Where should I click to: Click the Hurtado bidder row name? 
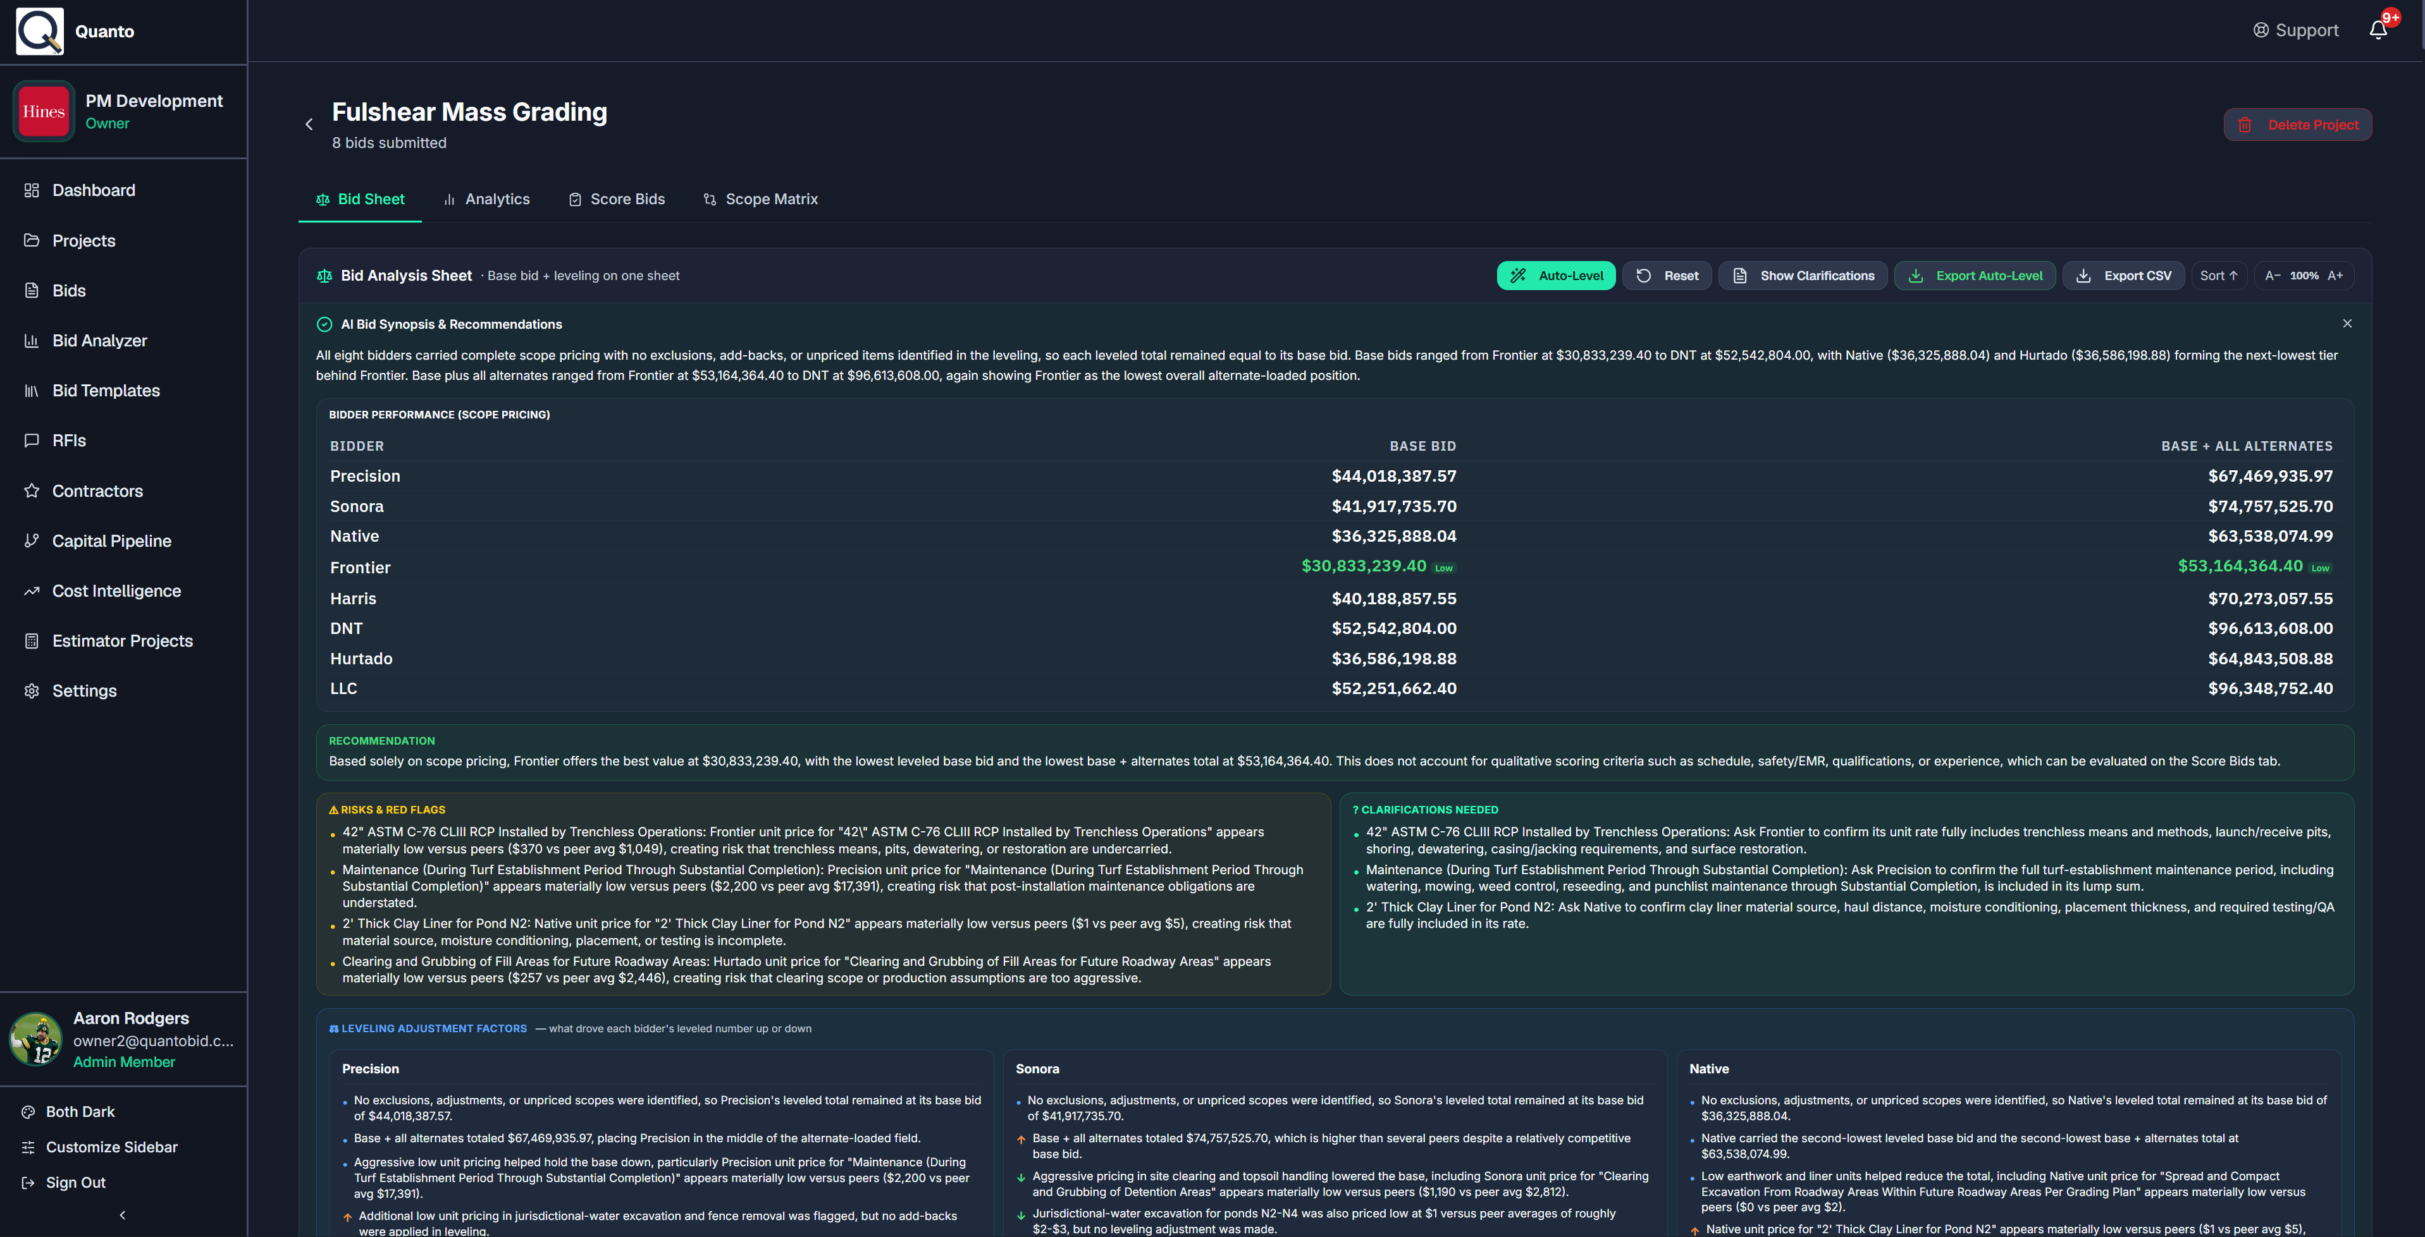coord(362,659)
